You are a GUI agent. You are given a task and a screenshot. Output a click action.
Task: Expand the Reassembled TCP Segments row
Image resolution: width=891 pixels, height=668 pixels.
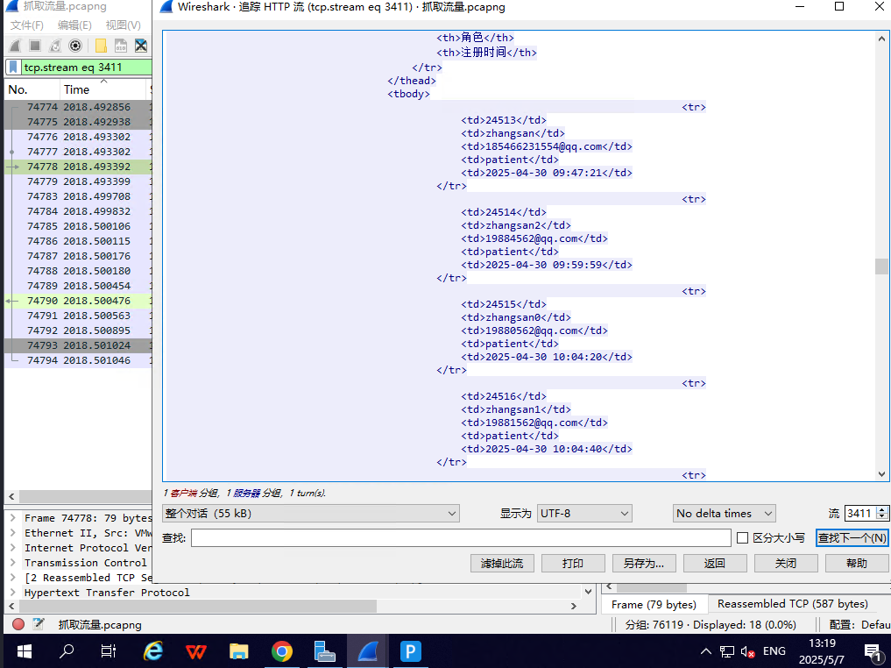12,577
